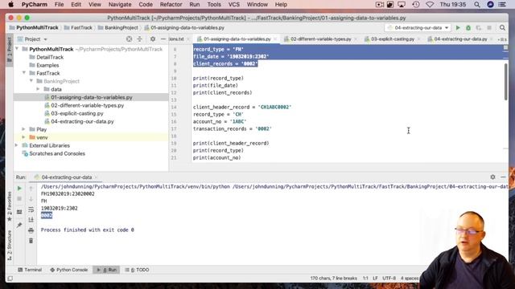Open Project view dropdown arrow
The width and height of the screenshot is (515, 289).
point(45,39)
